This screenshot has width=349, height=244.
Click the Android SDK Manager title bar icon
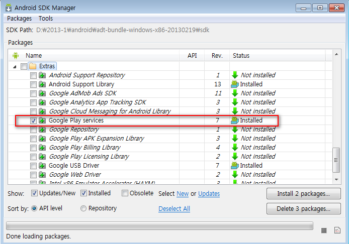tap(9, 8)
